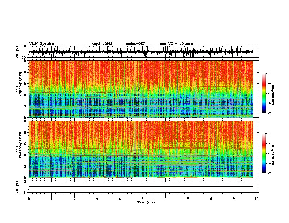This screenshot has width=289, height=223.
Task: Click the "10" tick on the time axis
Action: [x=257, y=199]
